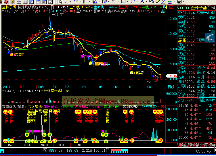216x156 pixels.
Task: Expand the text tool dropdown
Action: (146, 1)
